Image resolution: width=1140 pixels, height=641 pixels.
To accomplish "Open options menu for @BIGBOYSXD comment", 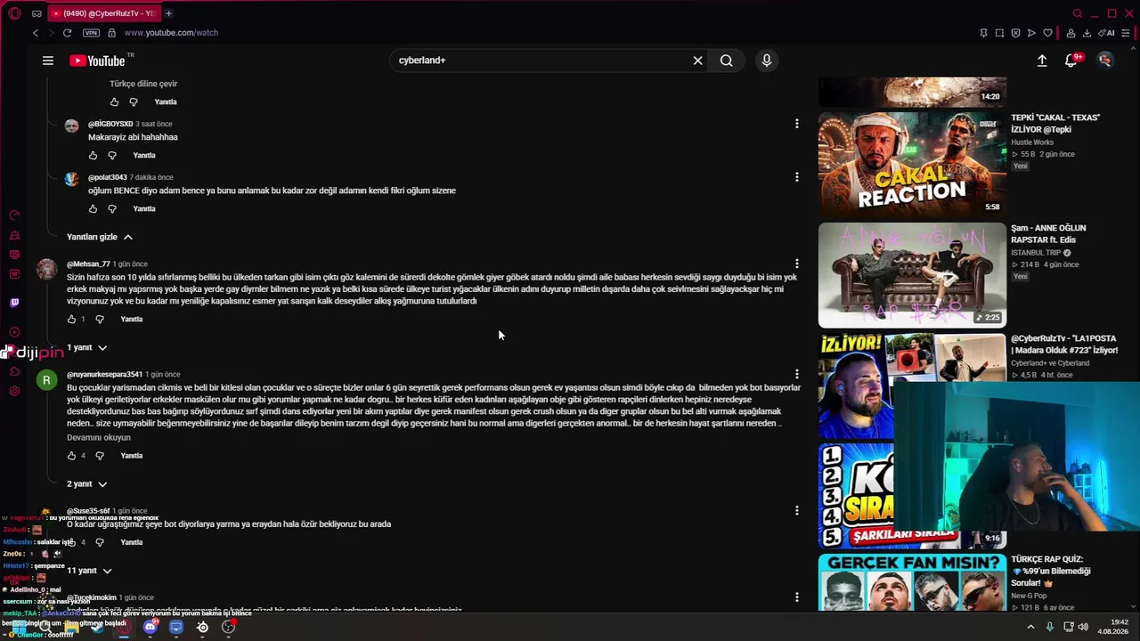I will [x=797, y=124].
